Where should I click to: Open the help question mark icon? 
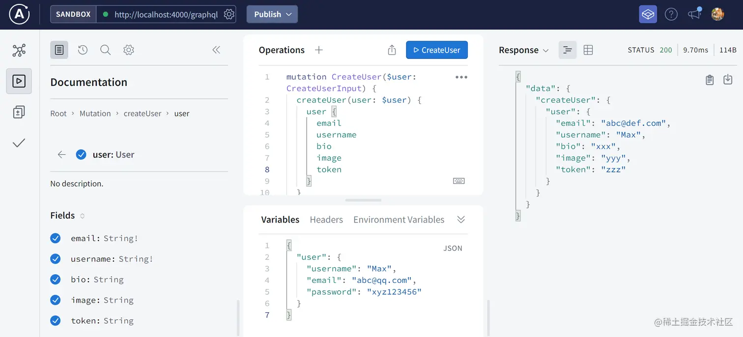pos(671,14)
